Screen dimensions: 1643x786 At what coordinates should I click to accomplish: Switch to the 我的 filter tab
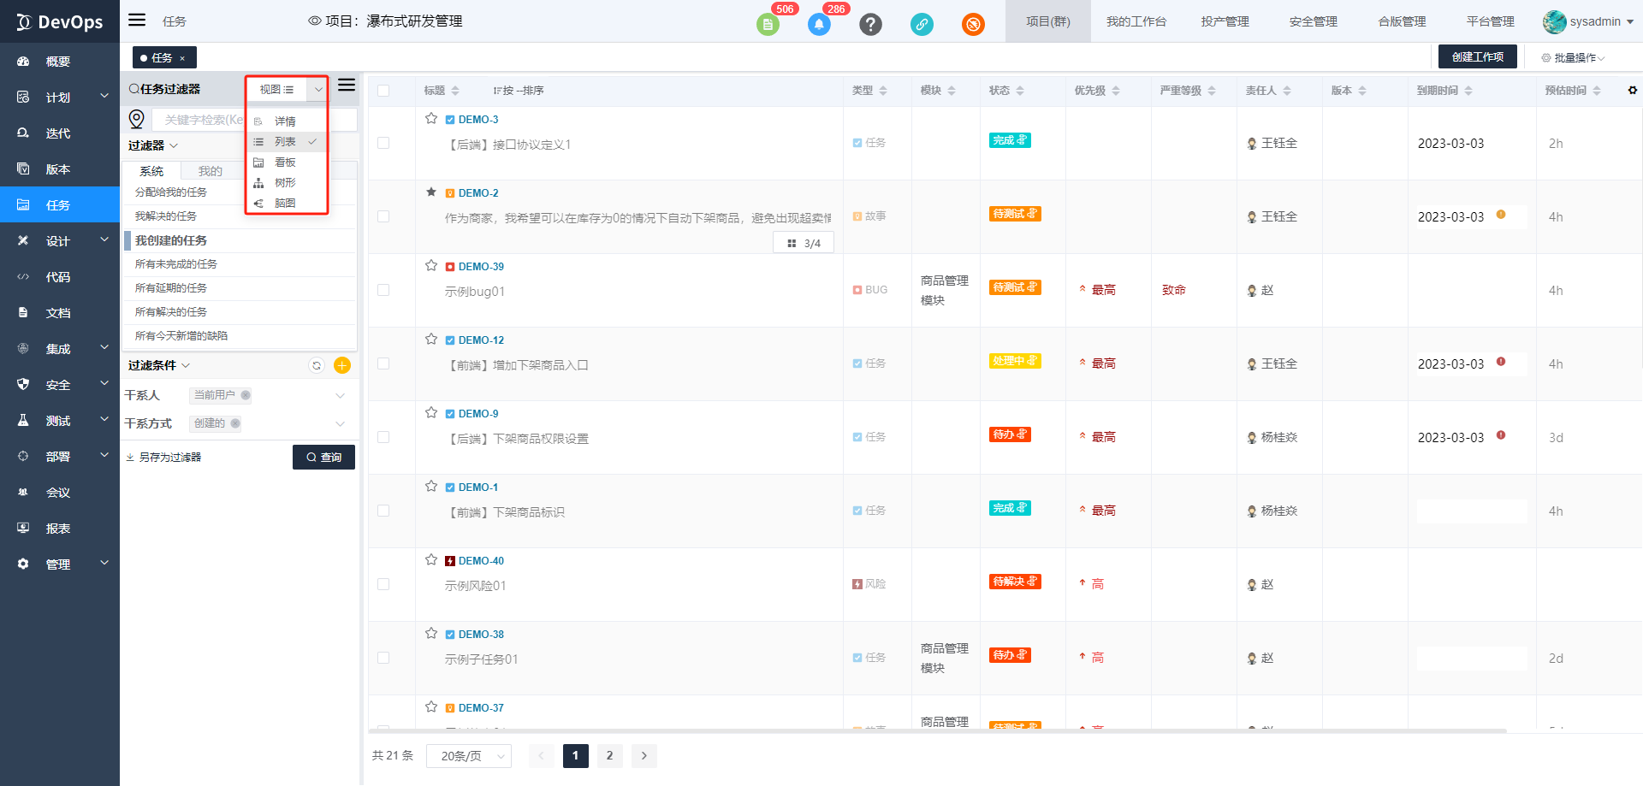210,171
